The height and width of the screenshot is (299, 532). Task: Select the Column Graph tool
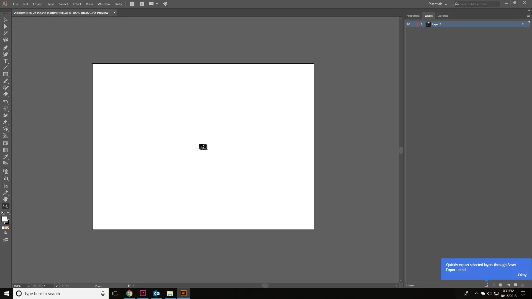(x=5, y=178)
